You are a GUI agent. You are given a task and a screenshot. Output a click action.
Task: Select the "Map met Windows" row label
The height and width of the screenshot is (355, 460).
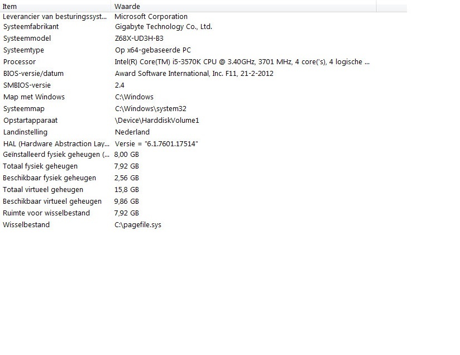coord(34,97)
